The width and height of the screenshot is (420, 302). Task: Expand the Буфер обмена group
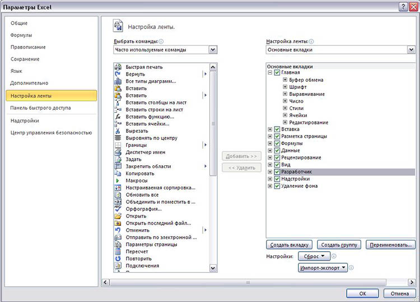pos(285,80)
